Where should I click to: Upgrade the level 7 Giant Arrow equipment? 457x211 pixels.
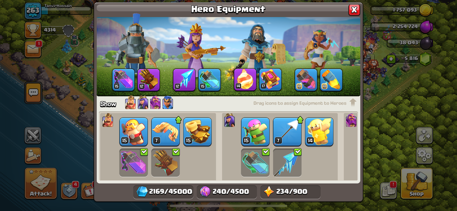(x=287, y=131)
